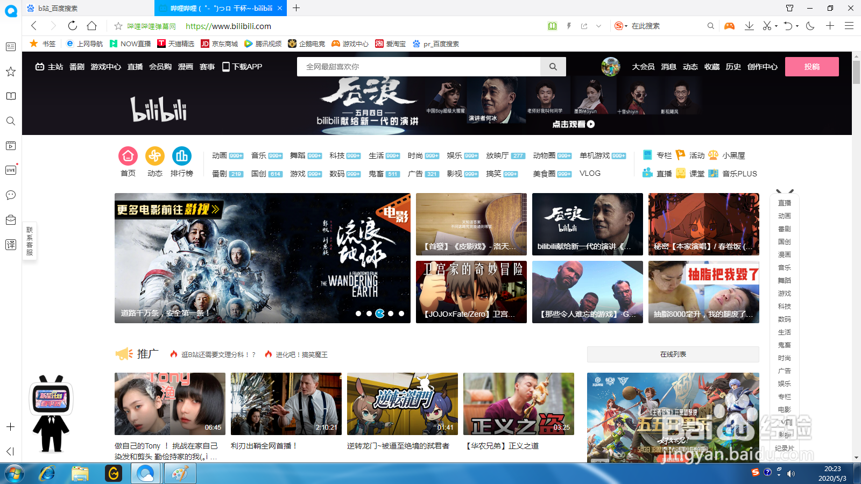The width and height of the screenshot is (861, 484).
Task: Click the bilibili search input field
Action: coord(419,67)
